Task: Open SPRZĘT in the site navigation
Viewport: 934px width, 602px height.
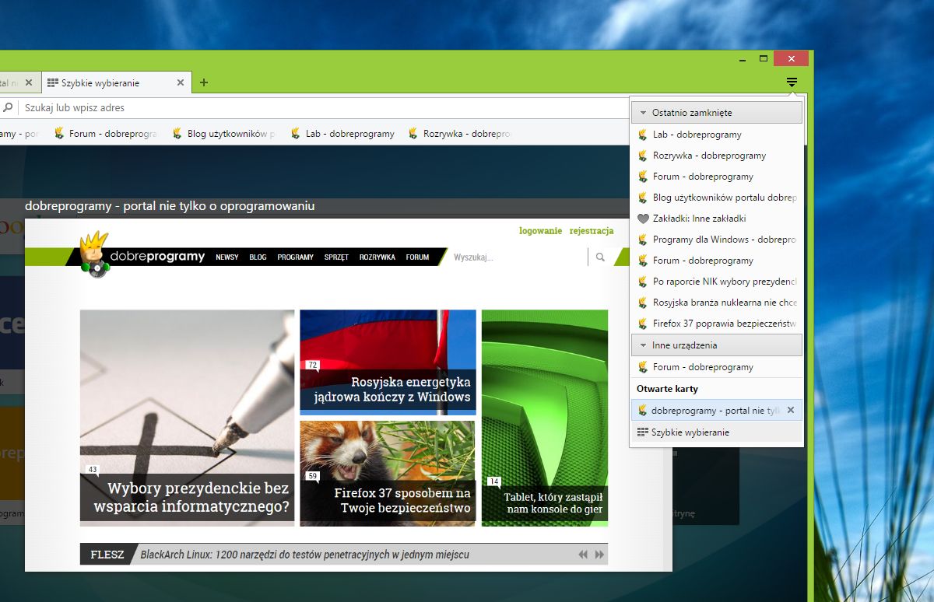Action: [336, 257]
